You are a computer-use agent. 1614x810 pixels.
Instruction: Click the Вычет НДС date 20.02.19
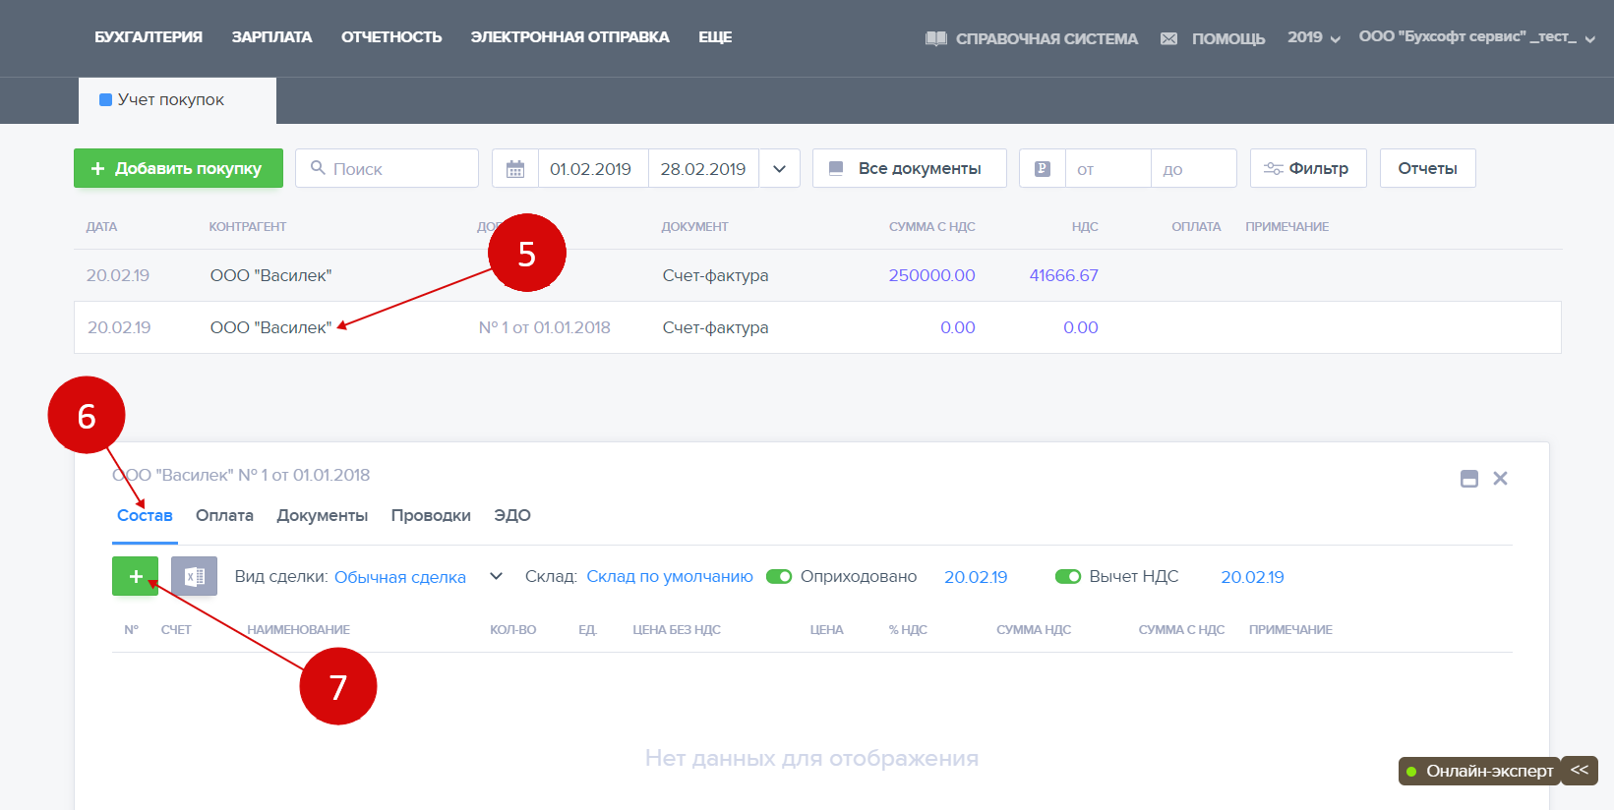pos(1252,577)
